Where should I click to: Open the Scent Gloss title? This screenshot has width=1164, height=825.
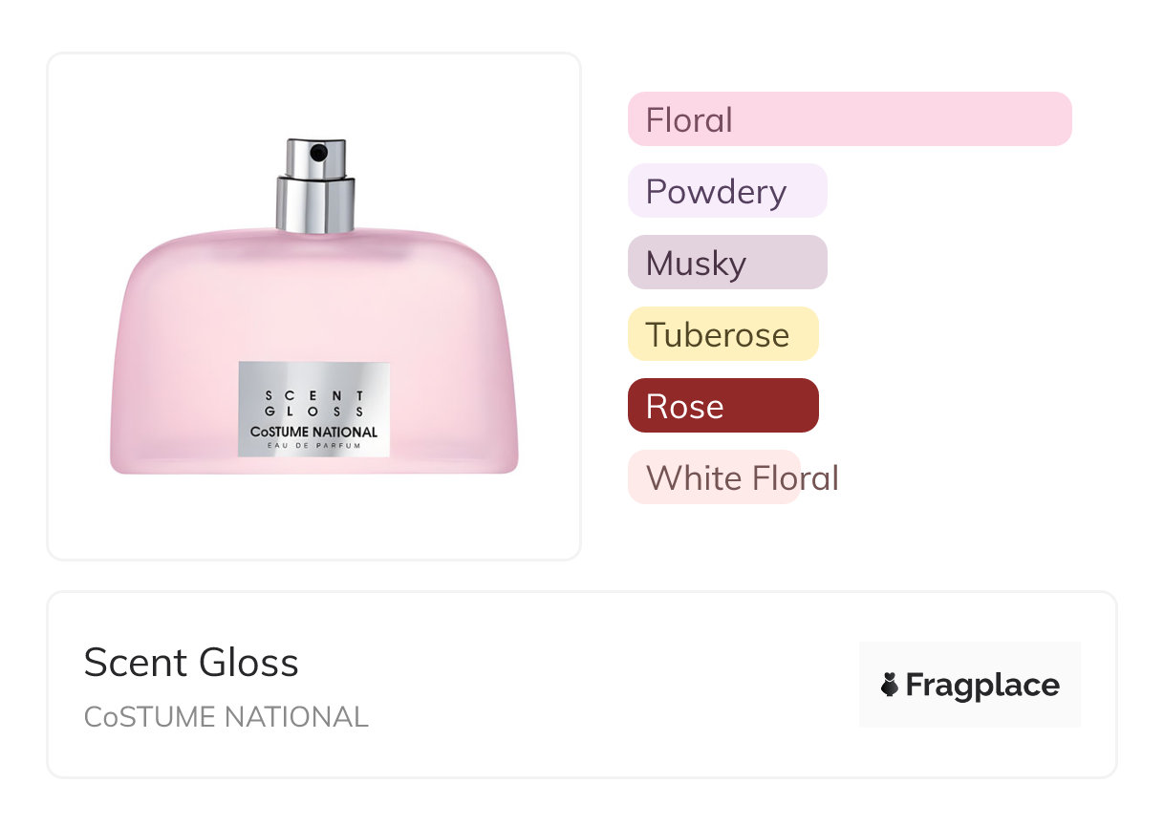(x=191, y=663)
